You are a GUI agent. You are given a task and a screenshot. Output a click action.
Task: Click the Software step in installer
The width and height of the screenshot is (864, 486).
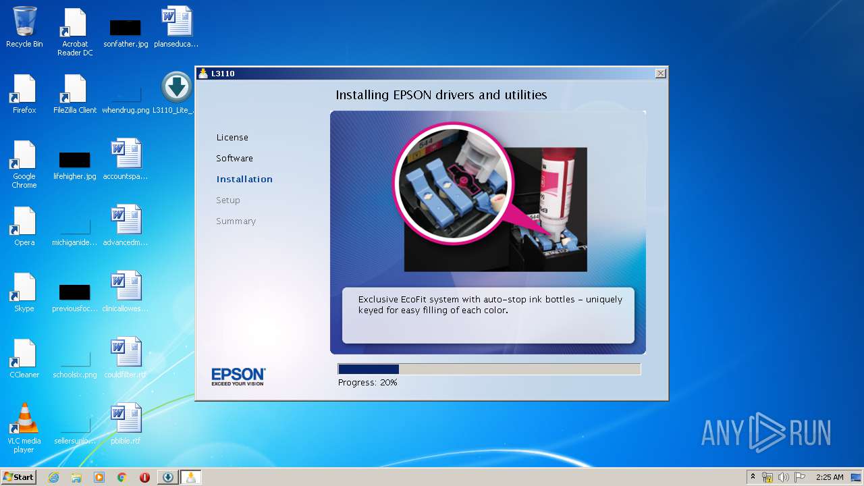coord(235,158)
